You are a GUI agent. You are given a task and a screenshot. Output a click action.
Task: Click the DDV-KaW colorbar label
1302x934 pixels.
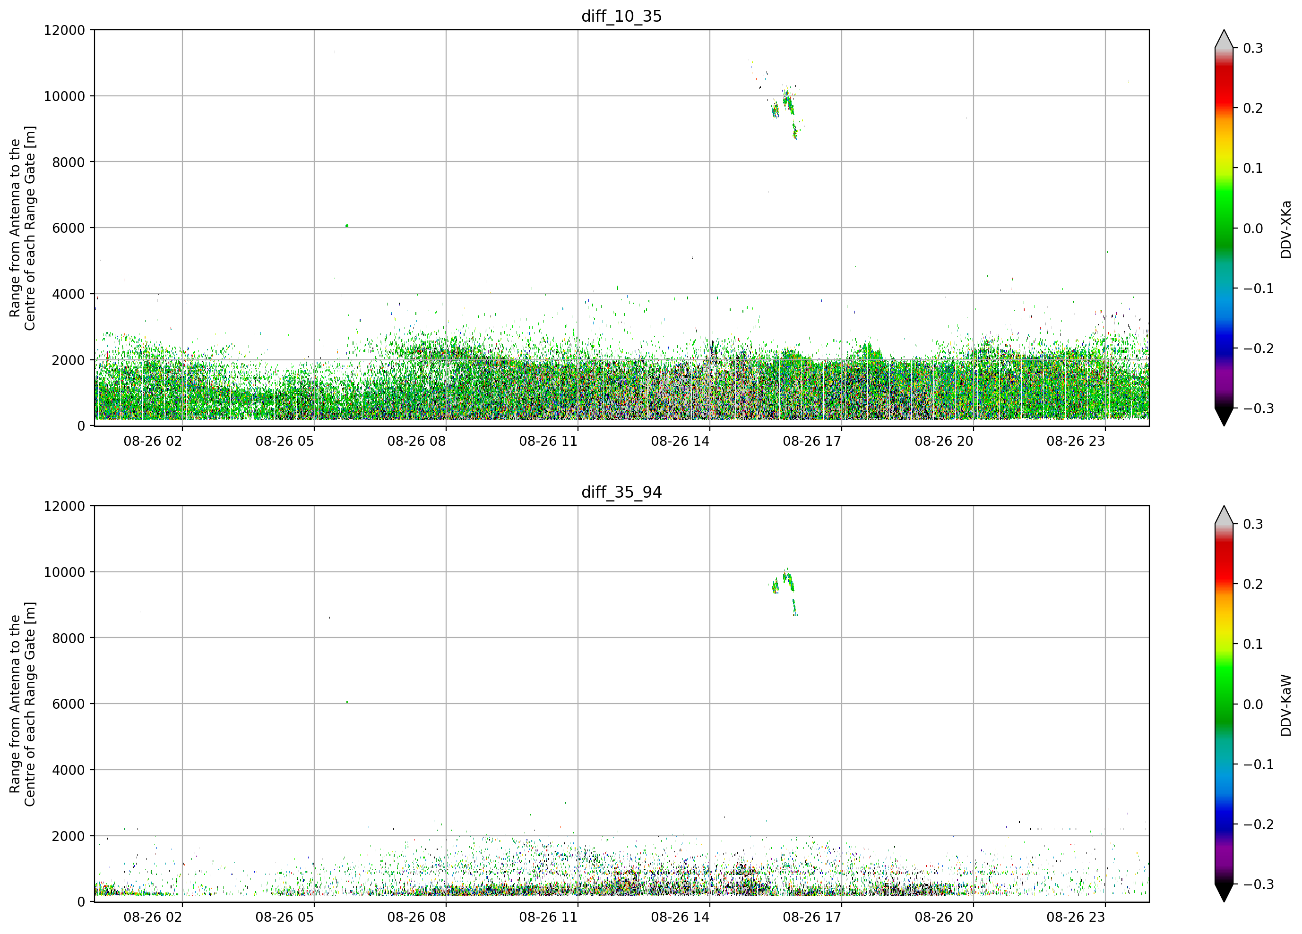(1285, 705)
